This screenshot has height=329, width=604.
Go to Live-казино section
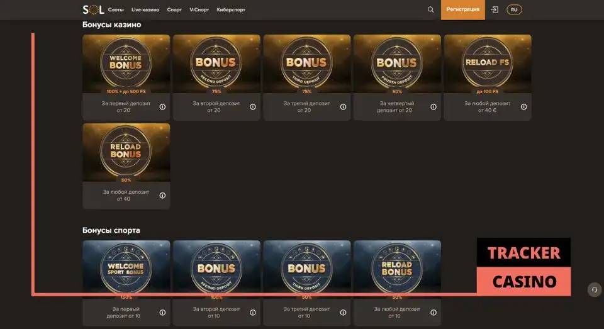[x=145, y=9]
